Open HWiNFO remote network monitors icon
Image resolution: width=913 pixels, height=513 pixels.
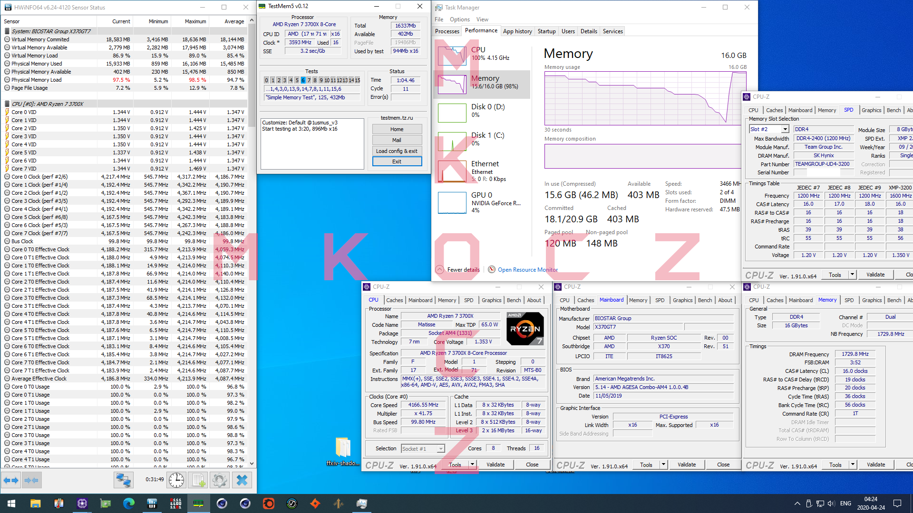click(123, 480)
